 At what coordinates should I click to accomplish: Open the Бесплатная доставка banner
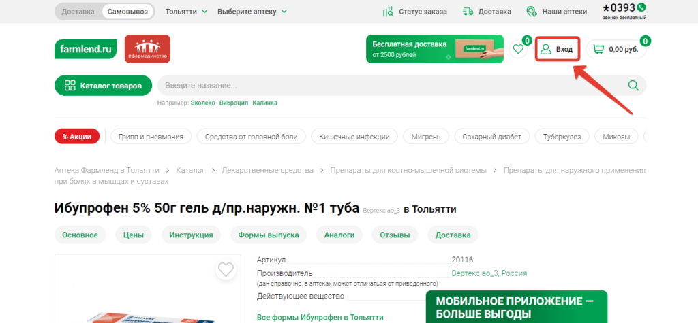point(435,49)
